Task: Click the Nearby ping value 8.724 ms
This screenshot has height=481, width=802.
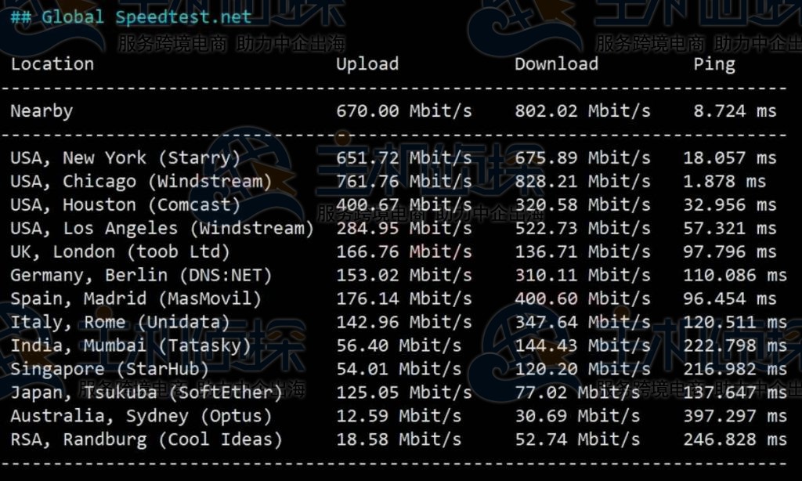Action: [x=735, y=111]
